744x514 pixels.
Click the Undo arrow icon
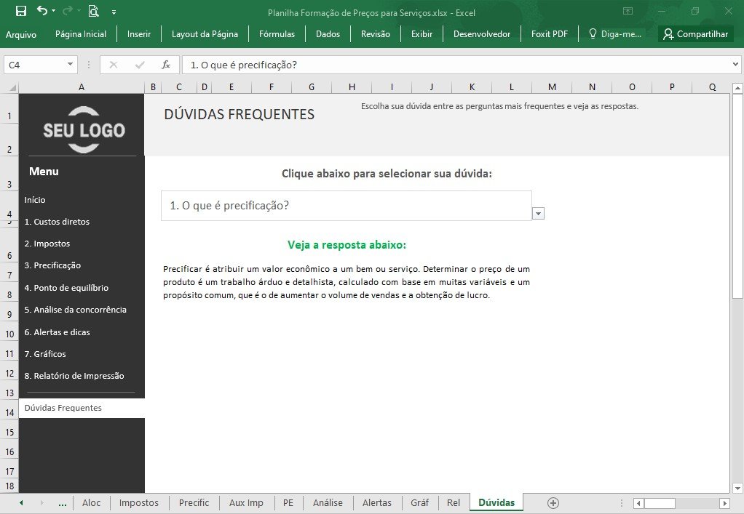pyautogui.click(x=42, y=10)
